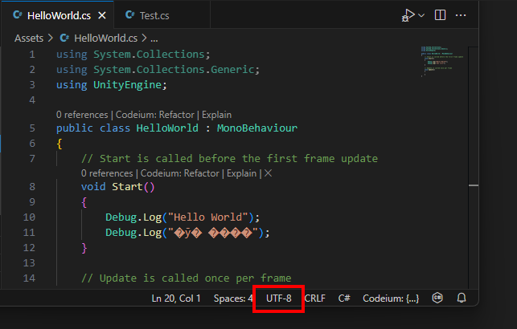Open '0 references' above Start method
517x329 pixels.
point(107,173)
